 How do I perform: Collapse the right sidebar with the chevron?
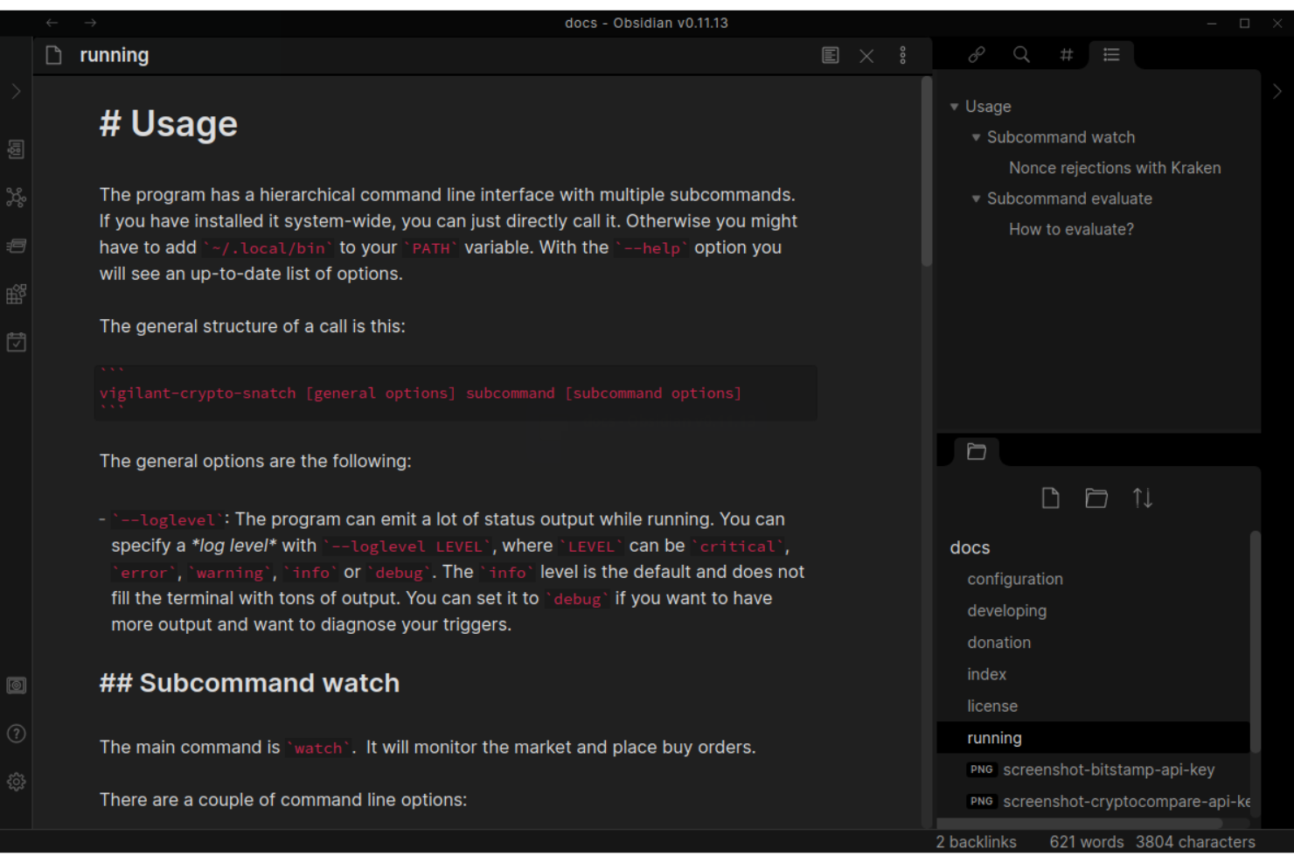(x=1277, y=91)
